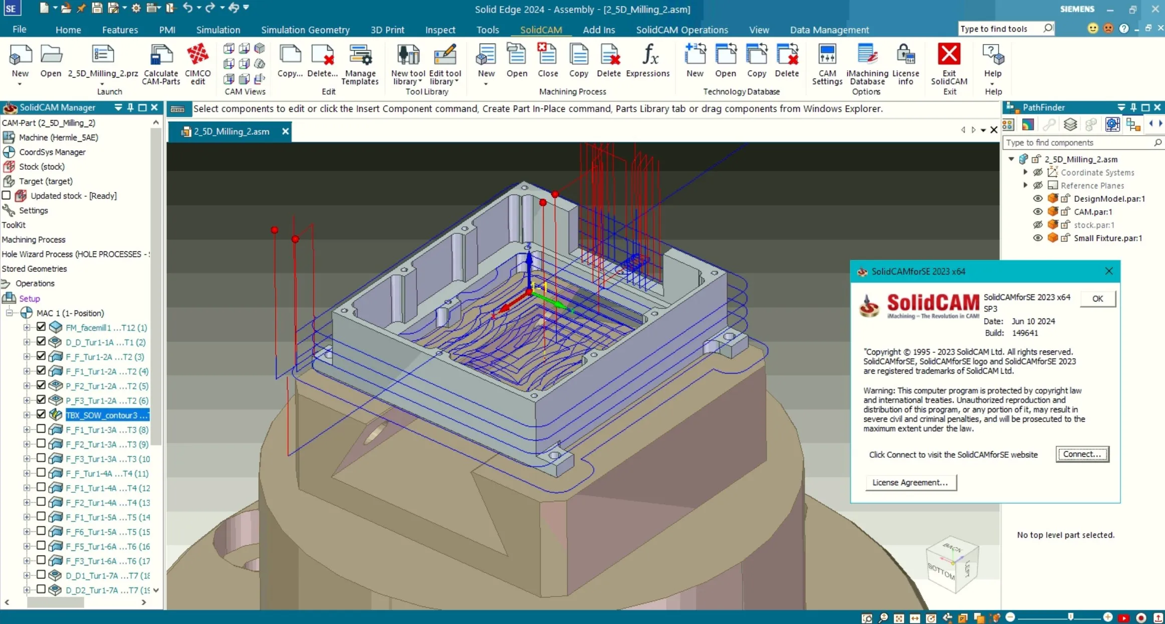Click New tool library icon
The height and width of the screenshot is (624, 1165).
click(x=408, y=55)
